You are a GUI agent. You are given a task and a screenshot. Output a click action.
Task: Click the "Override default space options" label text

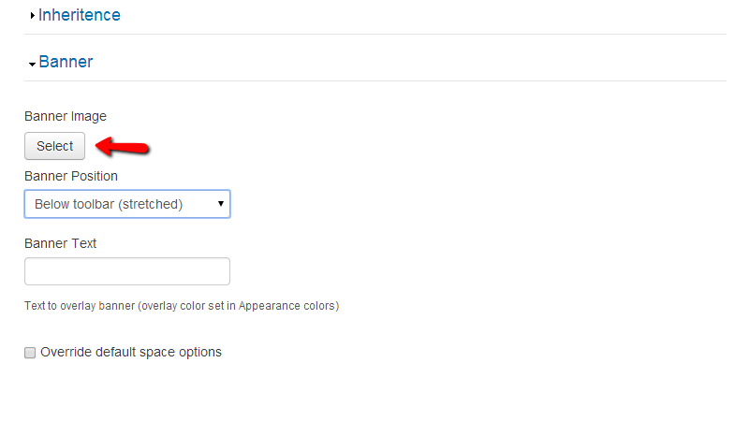[131, 352]
